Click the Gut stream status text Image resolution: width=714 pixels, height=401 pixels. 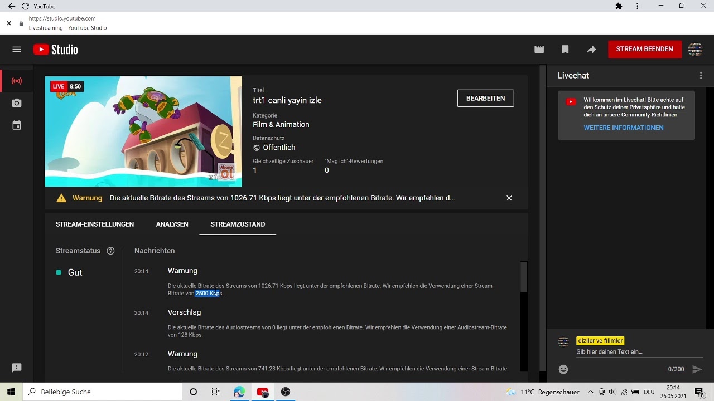[x=75, y=272]
